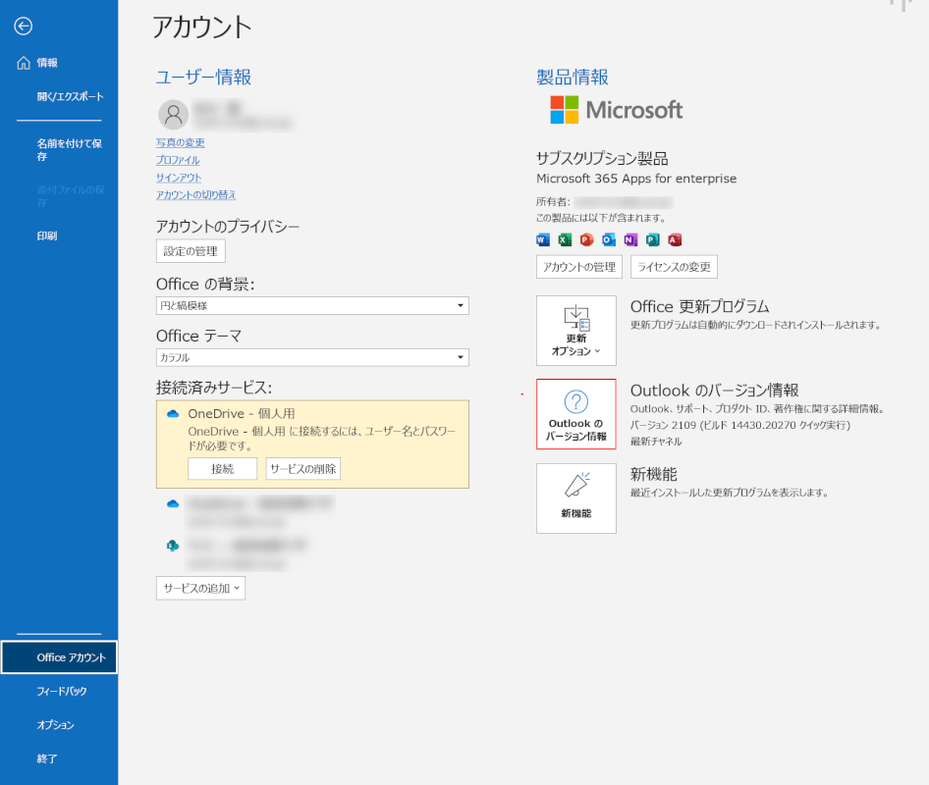Open 更新オプション dropdown button
929x785 pixels.
pyautogui.click(x=575, y=331)
